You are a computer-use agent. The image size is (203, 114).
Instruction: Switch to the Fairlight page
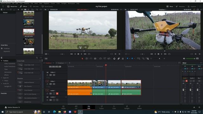127,107
